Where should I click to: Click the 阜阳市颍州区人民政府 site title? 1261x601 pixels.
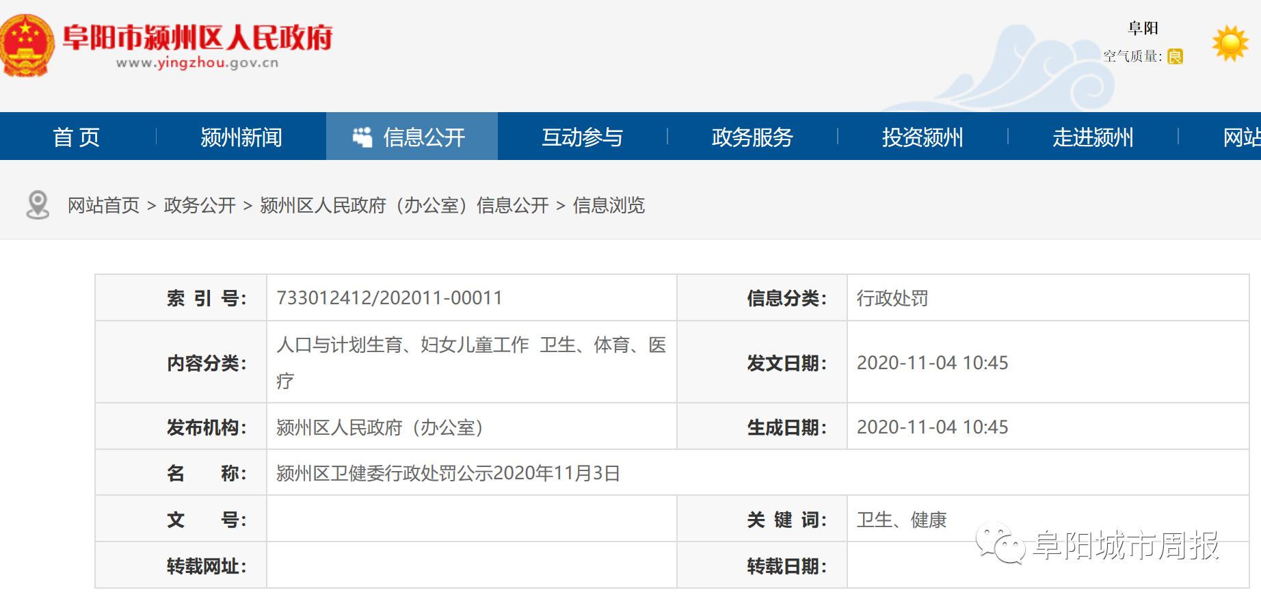click(x=197, y=38)
